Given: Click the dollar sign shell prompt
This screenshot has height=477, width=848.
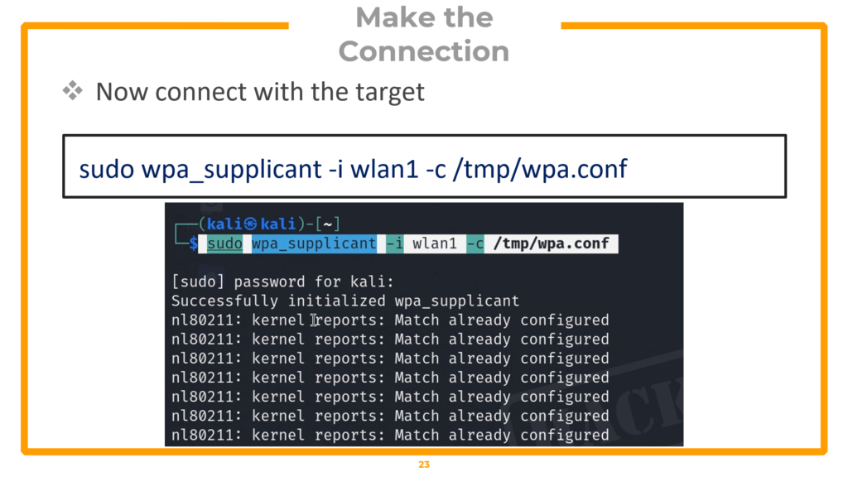Looking at the screenshot, I should (x=193, y=243).
